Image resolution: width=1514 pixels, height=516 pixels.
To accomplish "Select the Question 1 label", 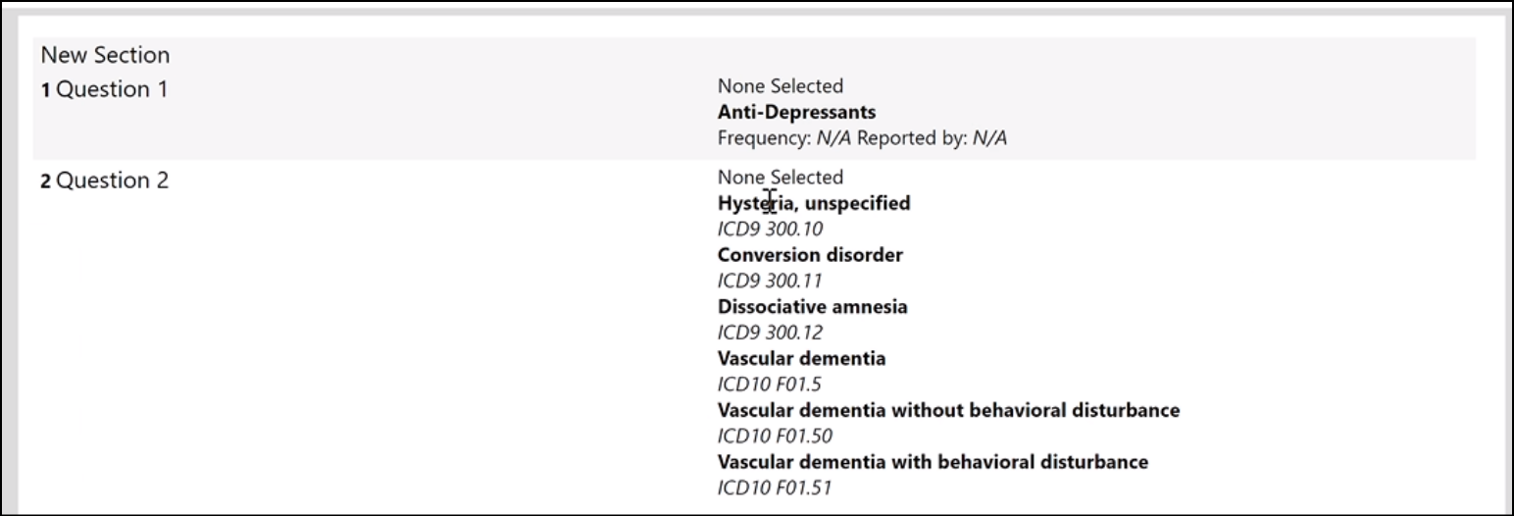I will pyautogui.click(x=104, y=89).
